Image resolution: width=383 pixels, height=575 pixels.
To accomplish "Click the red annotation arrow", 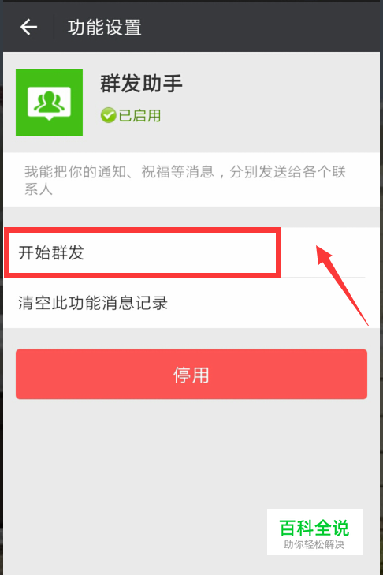I will click(342, 285).
